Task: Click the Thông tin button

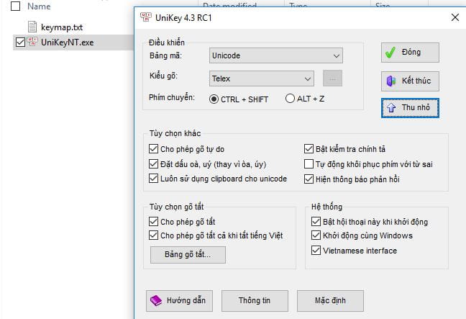Action: pyautogui.click(x=255, y=300)
